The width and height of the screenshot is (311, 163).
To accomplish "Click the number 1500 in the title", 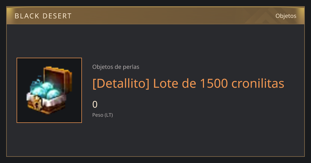I will tap(214, 83).
